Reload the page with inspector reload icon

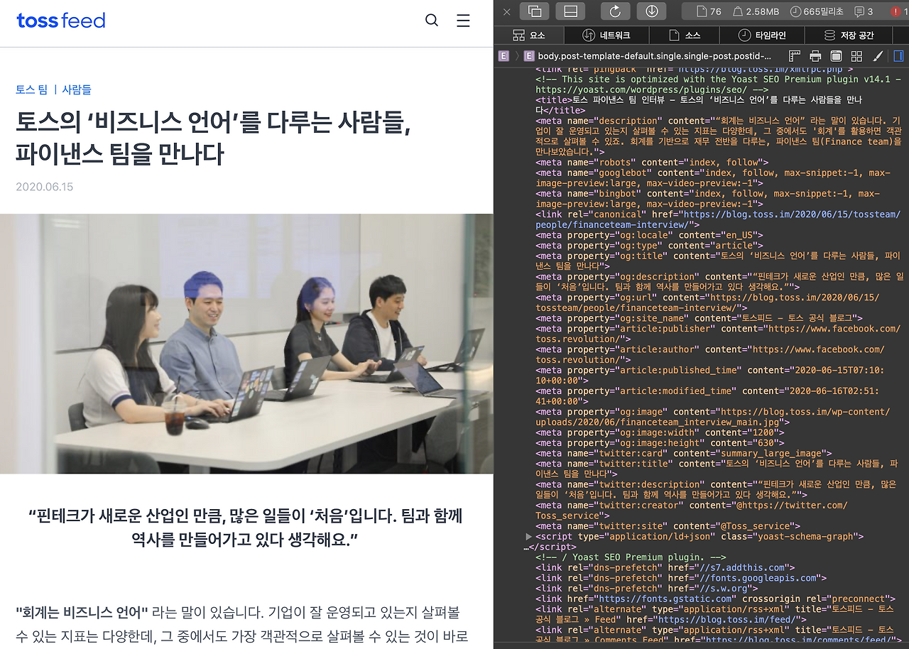tap(615, 11)
